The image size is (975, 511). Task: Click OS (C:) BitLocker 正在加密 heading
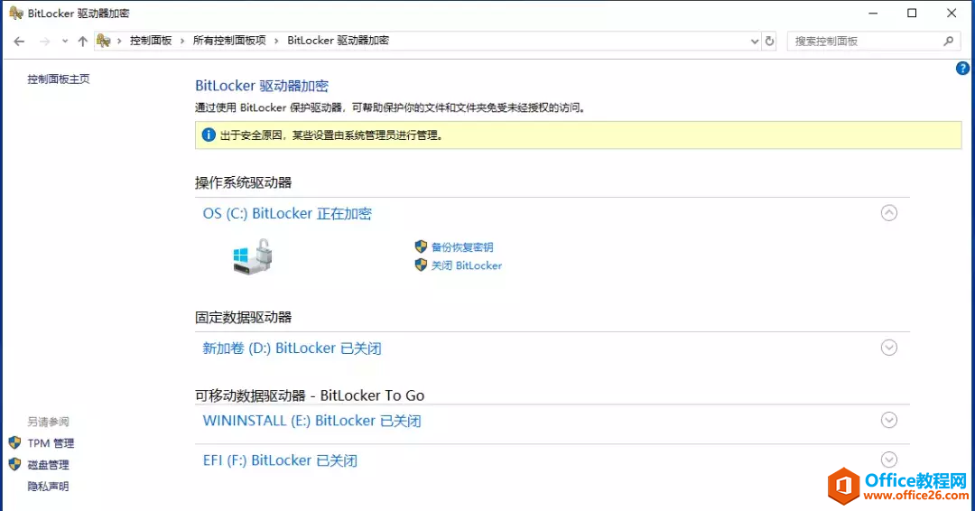click(287, 214)
